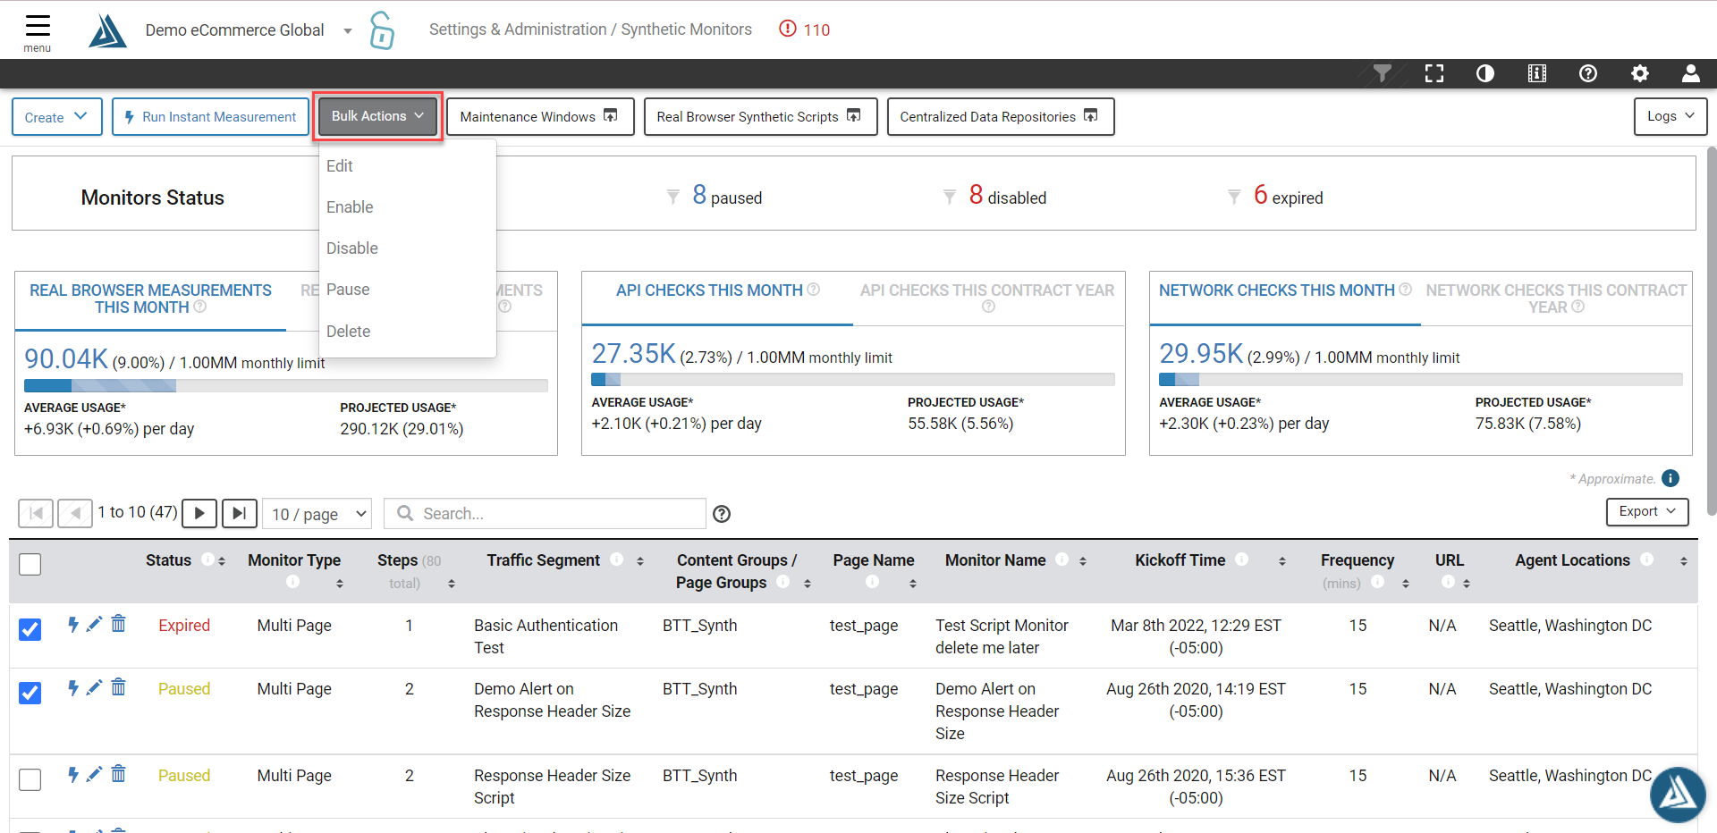The height and width of the screenshot is (833, 1717).
Task: Collapse the Bulk Actions dropdown
Action: [377, 116]
